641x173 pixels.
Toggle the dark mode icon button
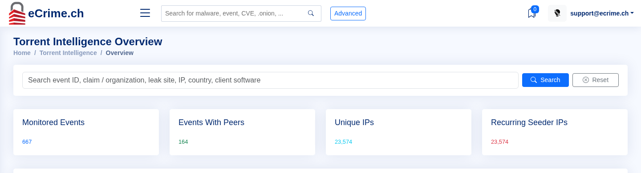[x=557, y=13]
